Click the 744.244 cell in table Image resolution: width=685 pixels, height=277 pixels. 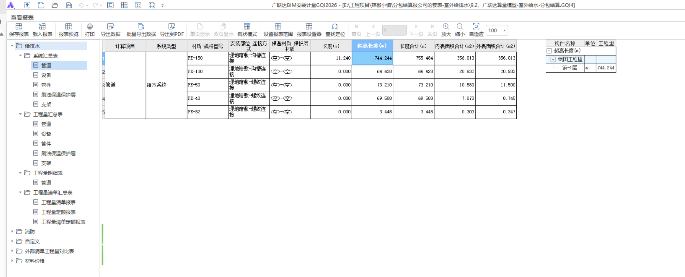tap(372, 58)
